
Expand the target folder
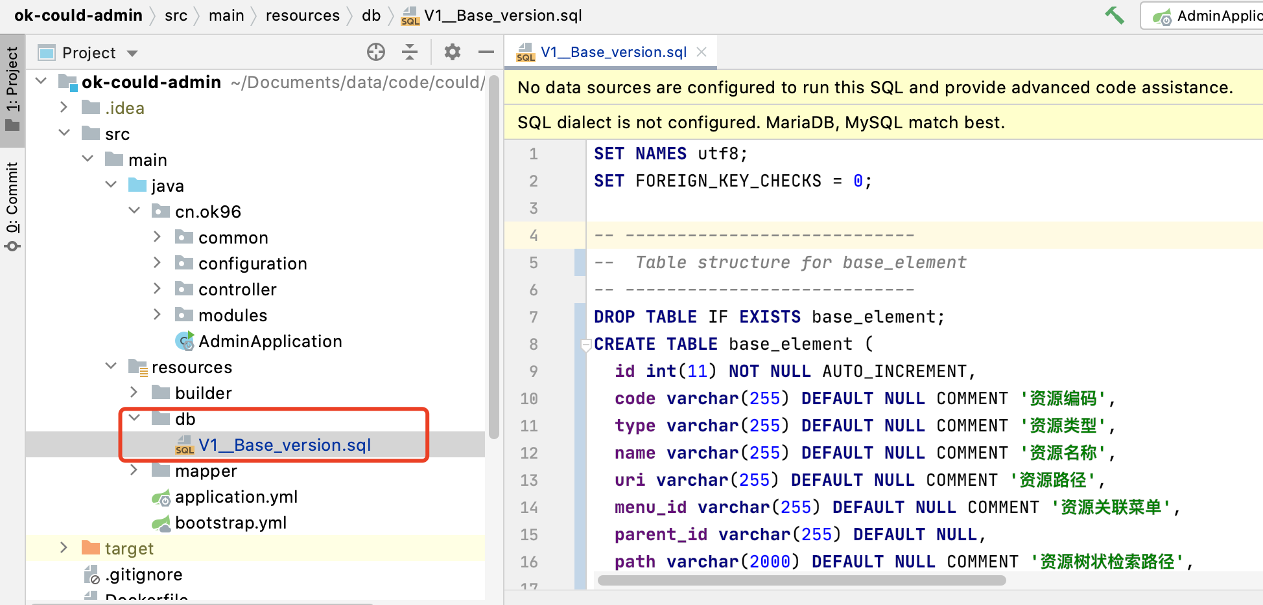[x=64, y=548]
